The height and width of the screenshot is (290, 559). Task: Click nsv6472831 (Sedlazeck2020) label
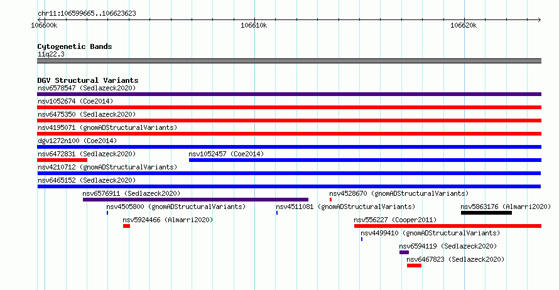click(x=87, y=154)
